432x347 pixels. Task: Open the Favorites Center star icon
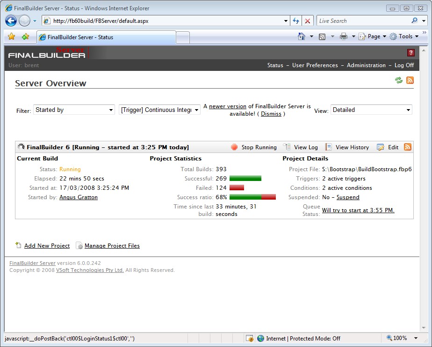point(12,36)
